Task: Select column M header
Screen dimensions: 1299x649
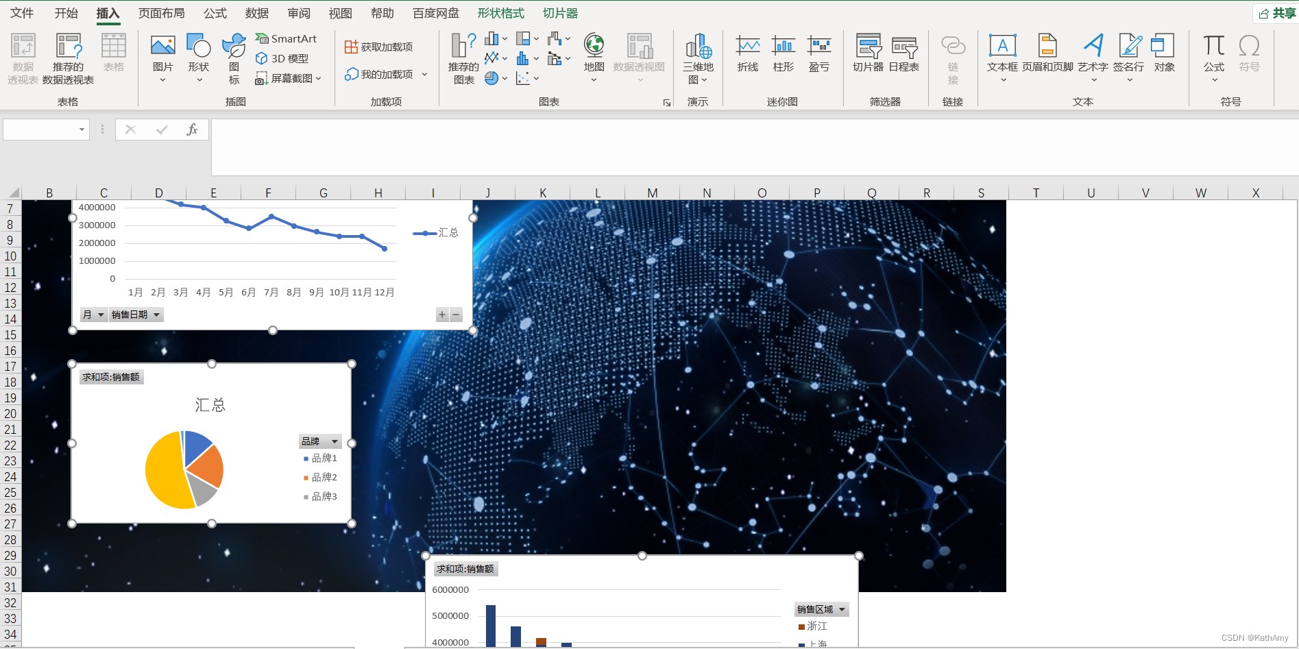Action: click(652, 193)
